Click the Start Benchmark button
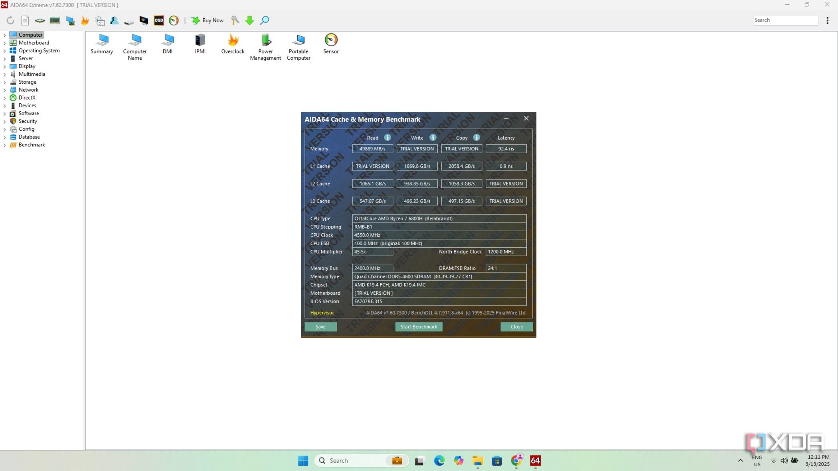Screen dimensions: 838x471 419,327
